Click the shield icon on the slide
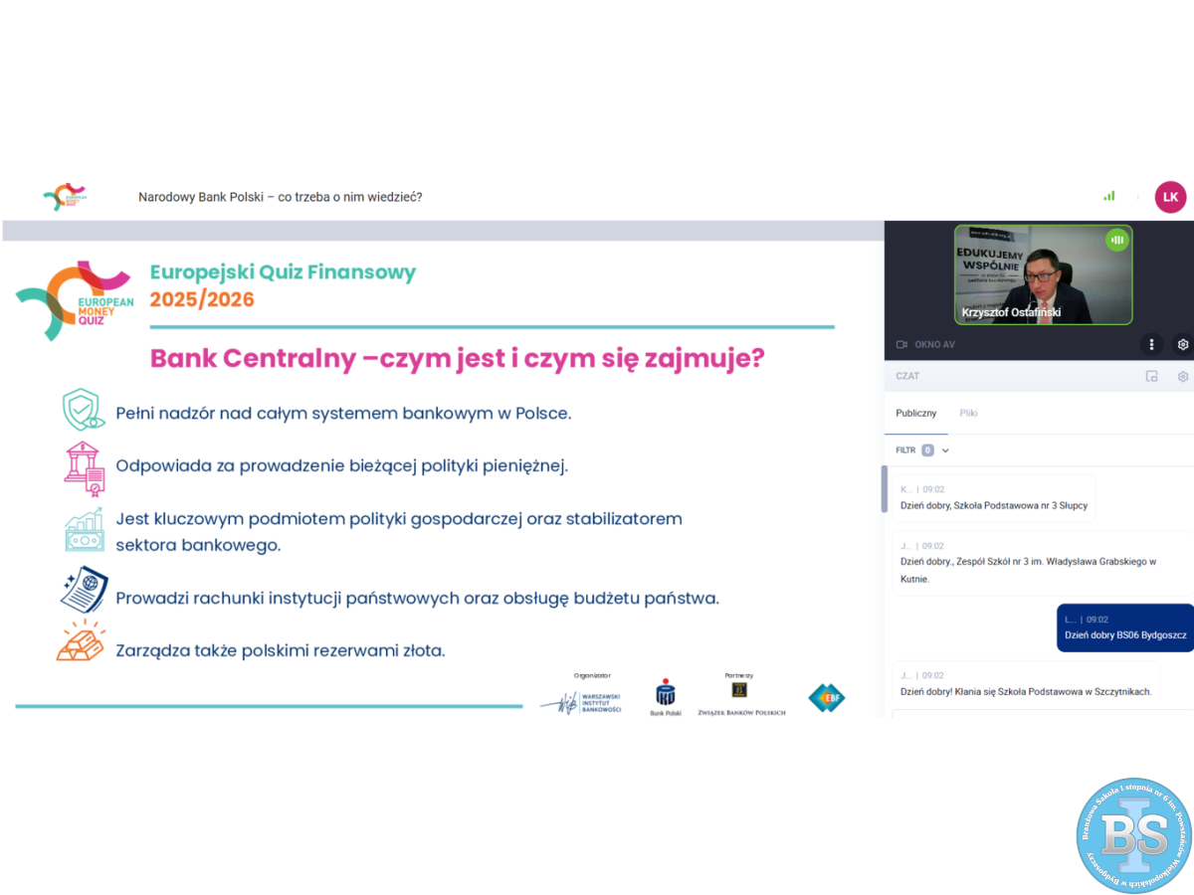Viewport: 1194px width, 895px height. coord(83,411)
